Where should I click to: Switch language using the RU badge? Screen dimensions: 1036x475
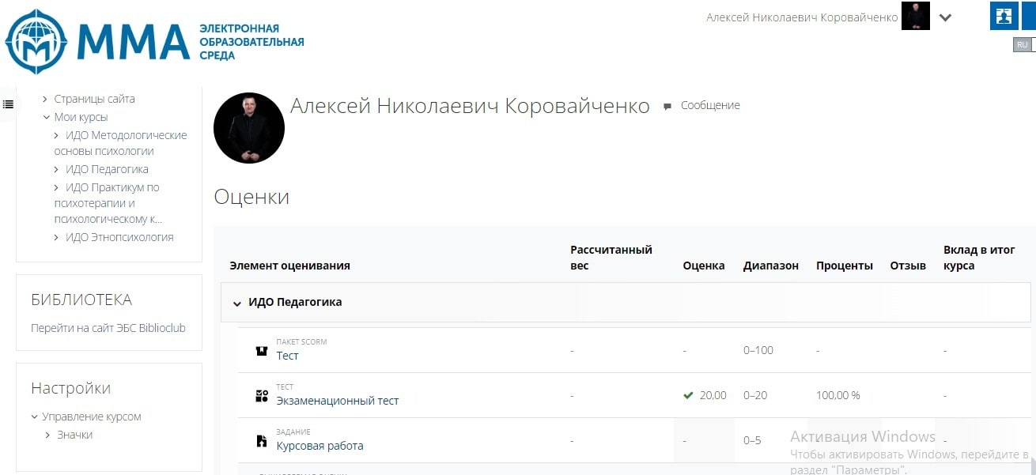coord(1022,44)
